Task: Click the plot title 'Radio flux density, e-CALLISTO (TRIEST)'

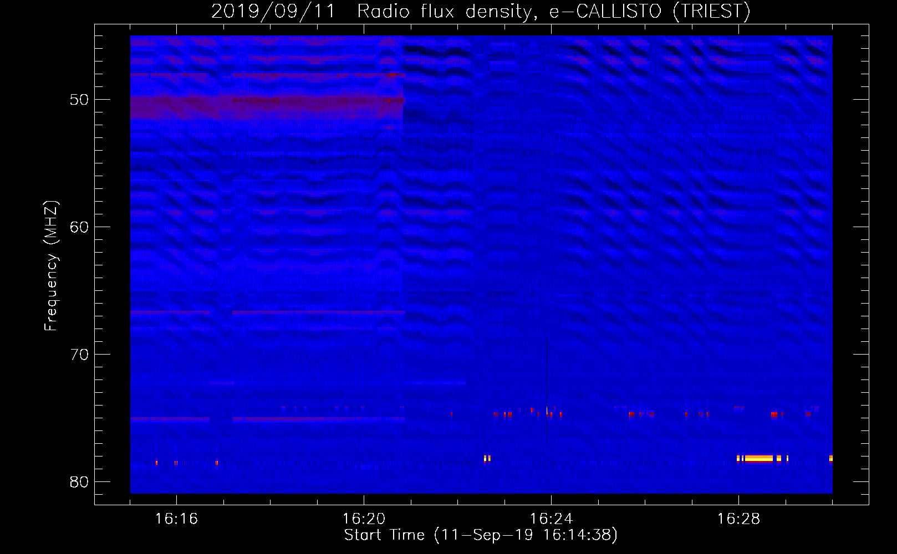Action: click(x=554, y=11)
